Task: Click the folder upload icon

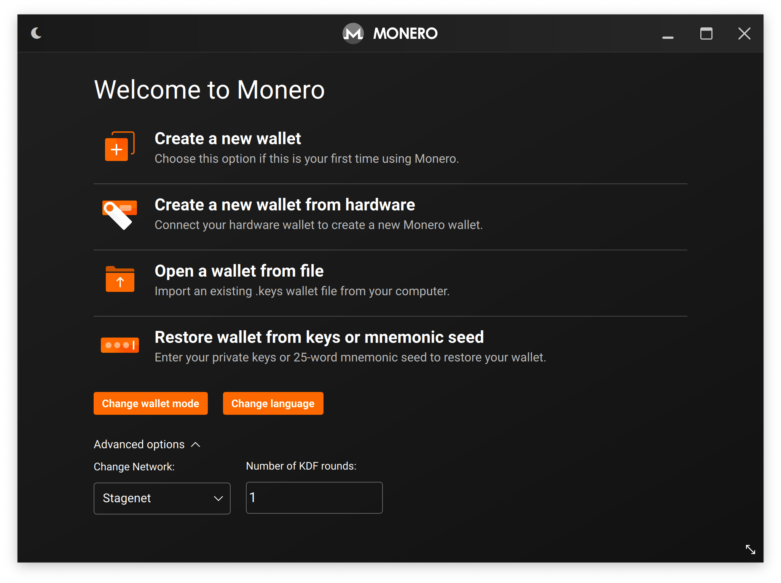Action: pyautogui.click(x=120, y=279)
